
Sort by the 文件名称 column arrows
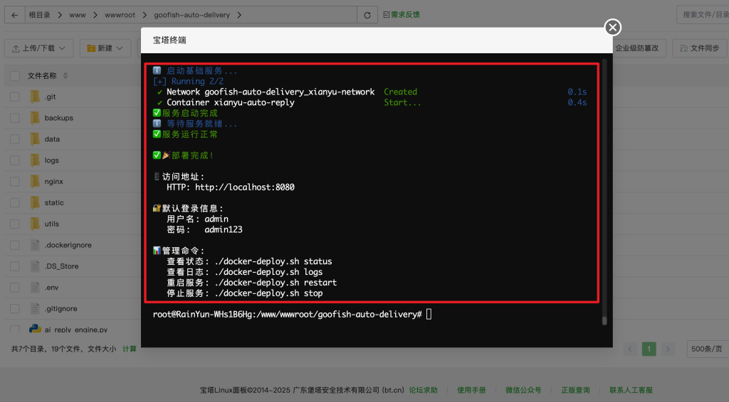coord(65,75)
